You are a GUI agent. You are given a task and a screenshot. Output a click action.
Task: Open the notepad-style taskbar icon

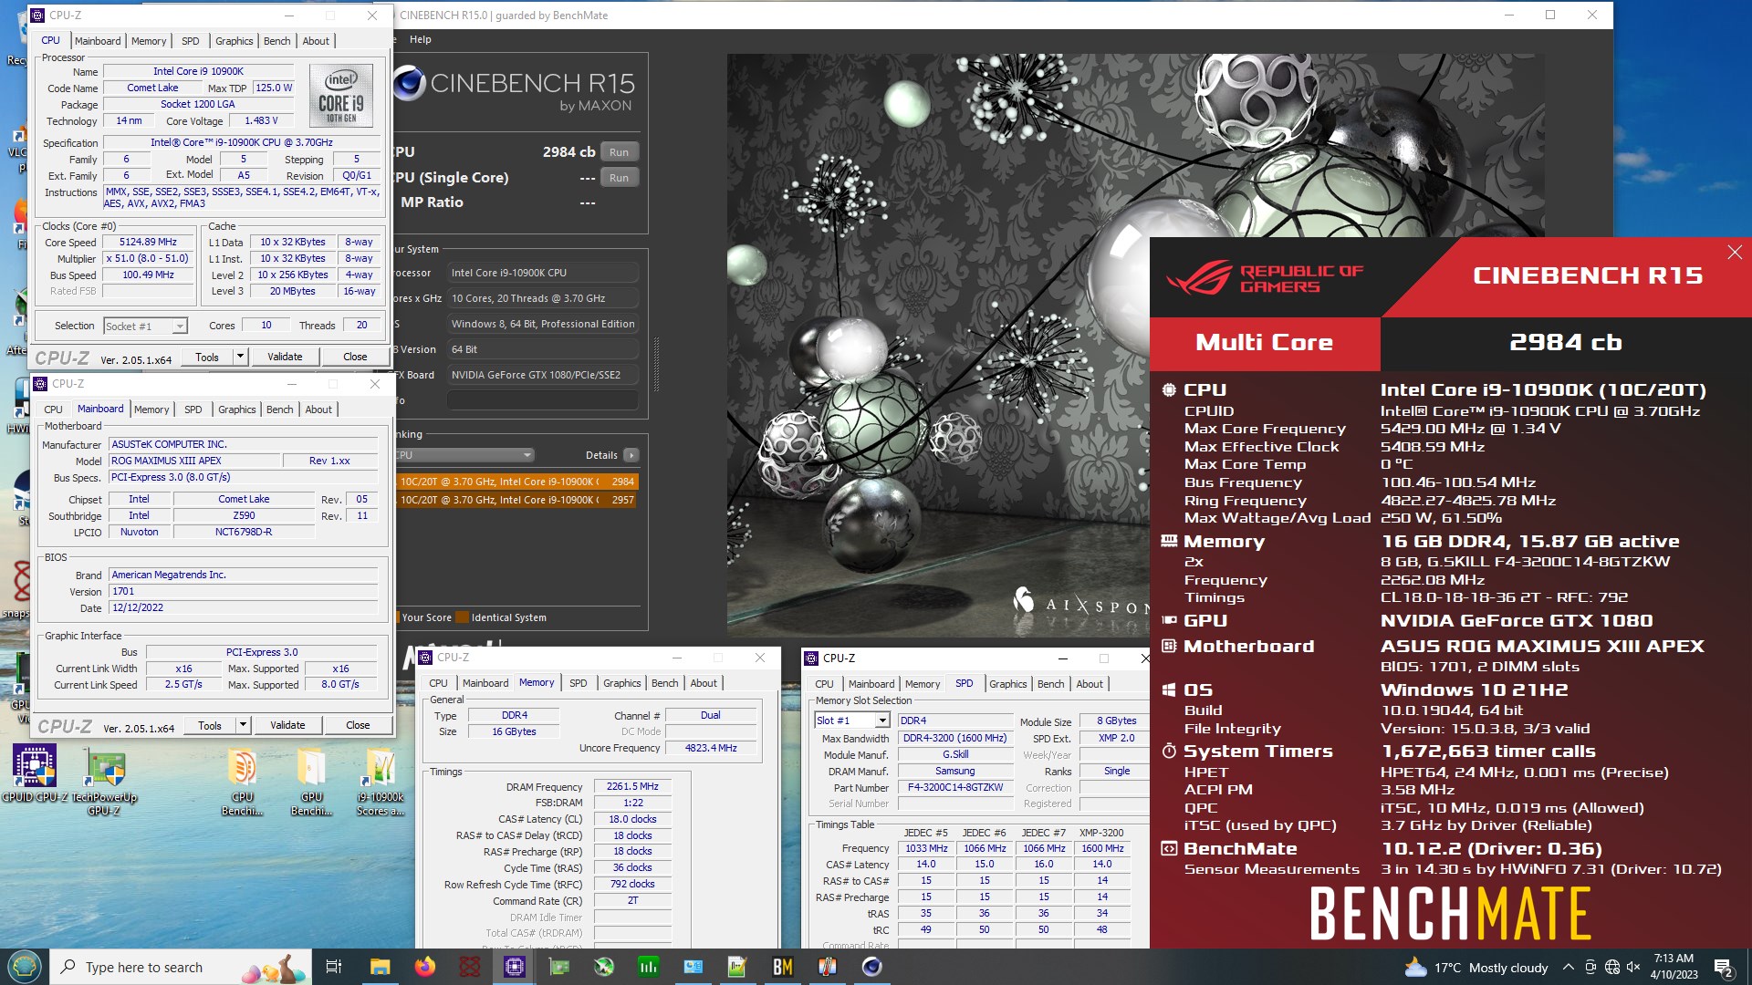pos(737,967)
